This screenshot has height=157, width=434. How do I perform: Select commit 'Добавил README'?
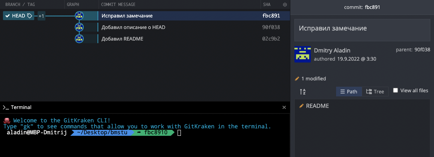[x=122, y=39]
